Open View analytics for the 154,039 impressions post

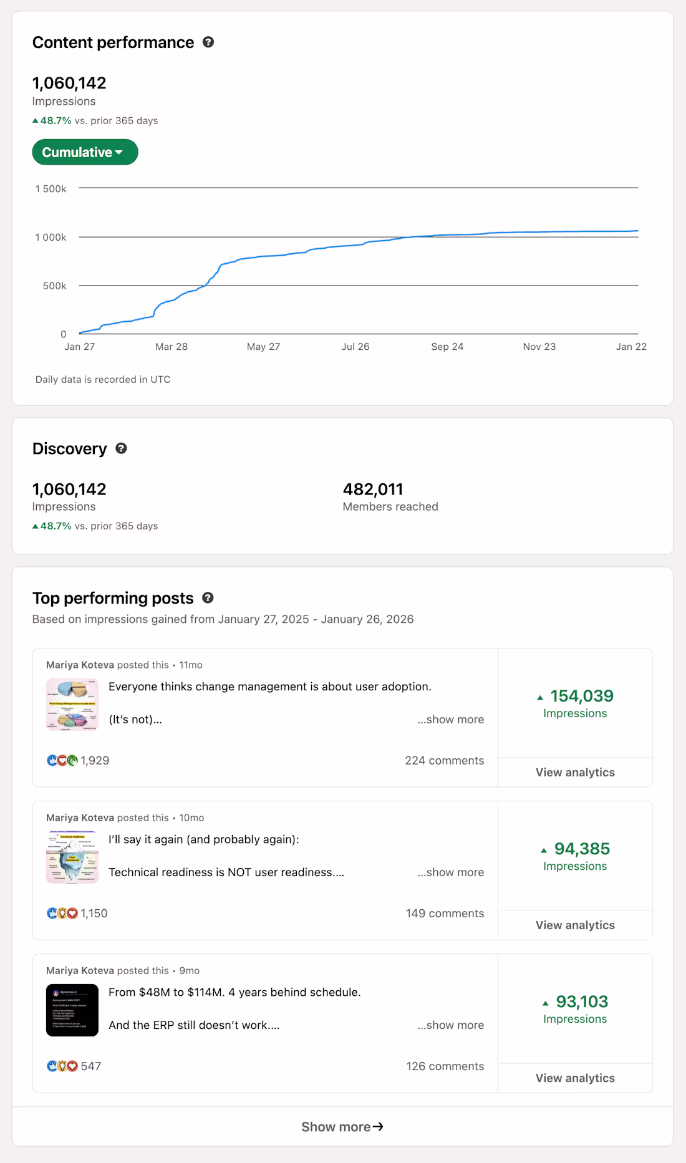coord(574,772)
